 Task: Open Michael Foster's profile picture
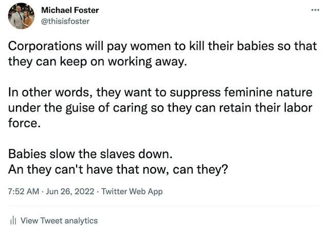pos(21,17)
